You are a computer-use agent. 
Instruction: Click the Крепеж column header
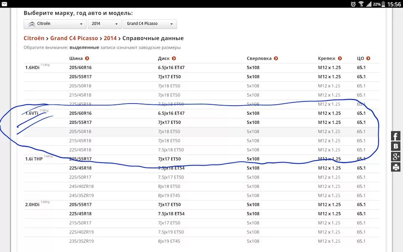(327, 58)
